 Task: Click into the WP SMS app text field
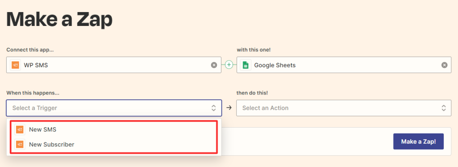(114, 65)
